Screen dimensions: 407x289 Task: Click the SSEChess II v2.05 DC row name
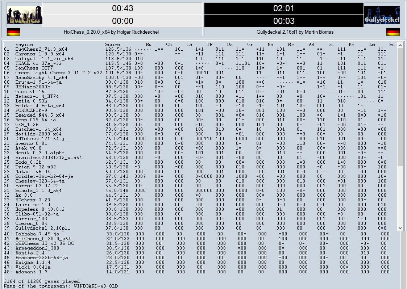(45, 243)
